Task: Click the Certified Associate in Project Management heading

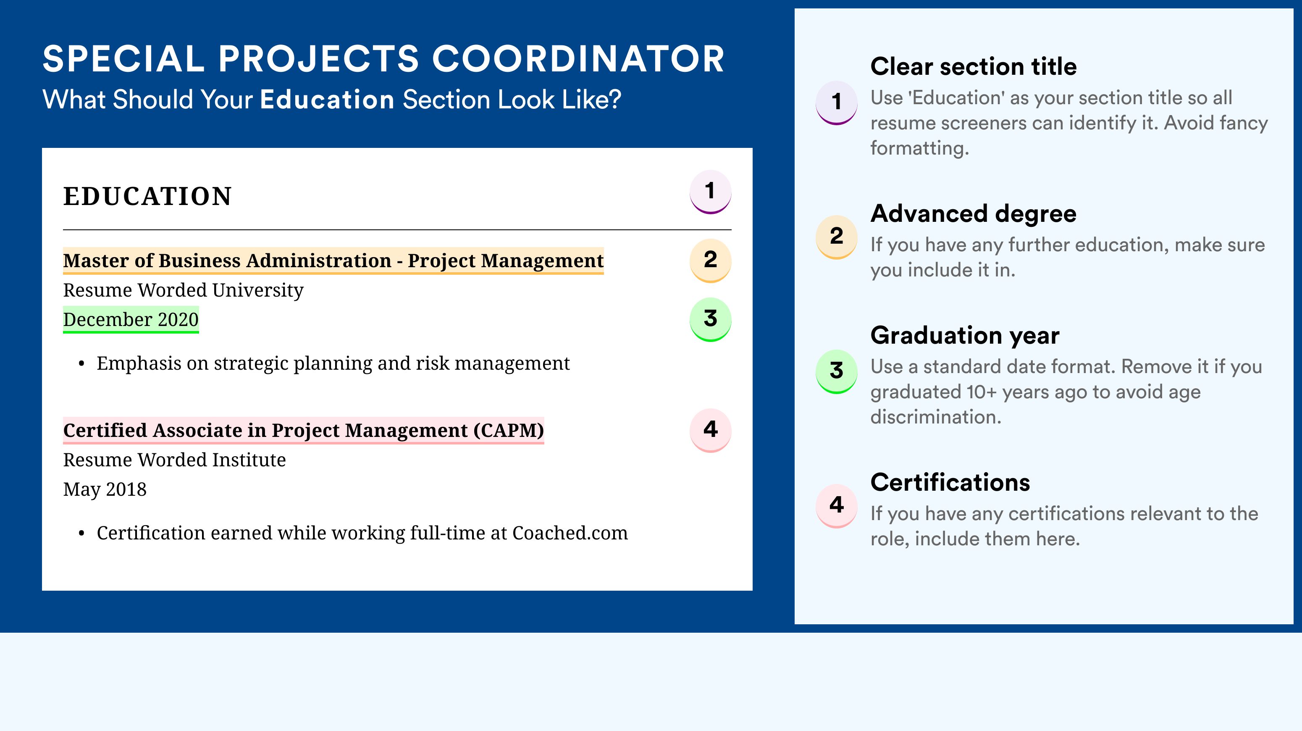Action: [303, 431]
